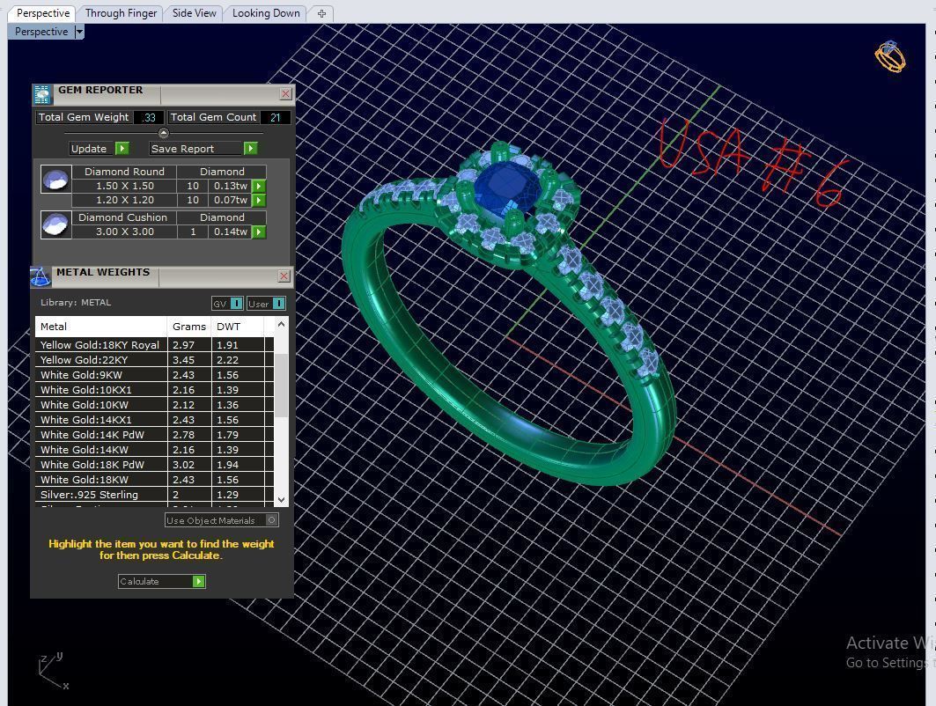Click the Total Gem Weight value field
Screen dimensions: 936x706
tap(149, 118)
